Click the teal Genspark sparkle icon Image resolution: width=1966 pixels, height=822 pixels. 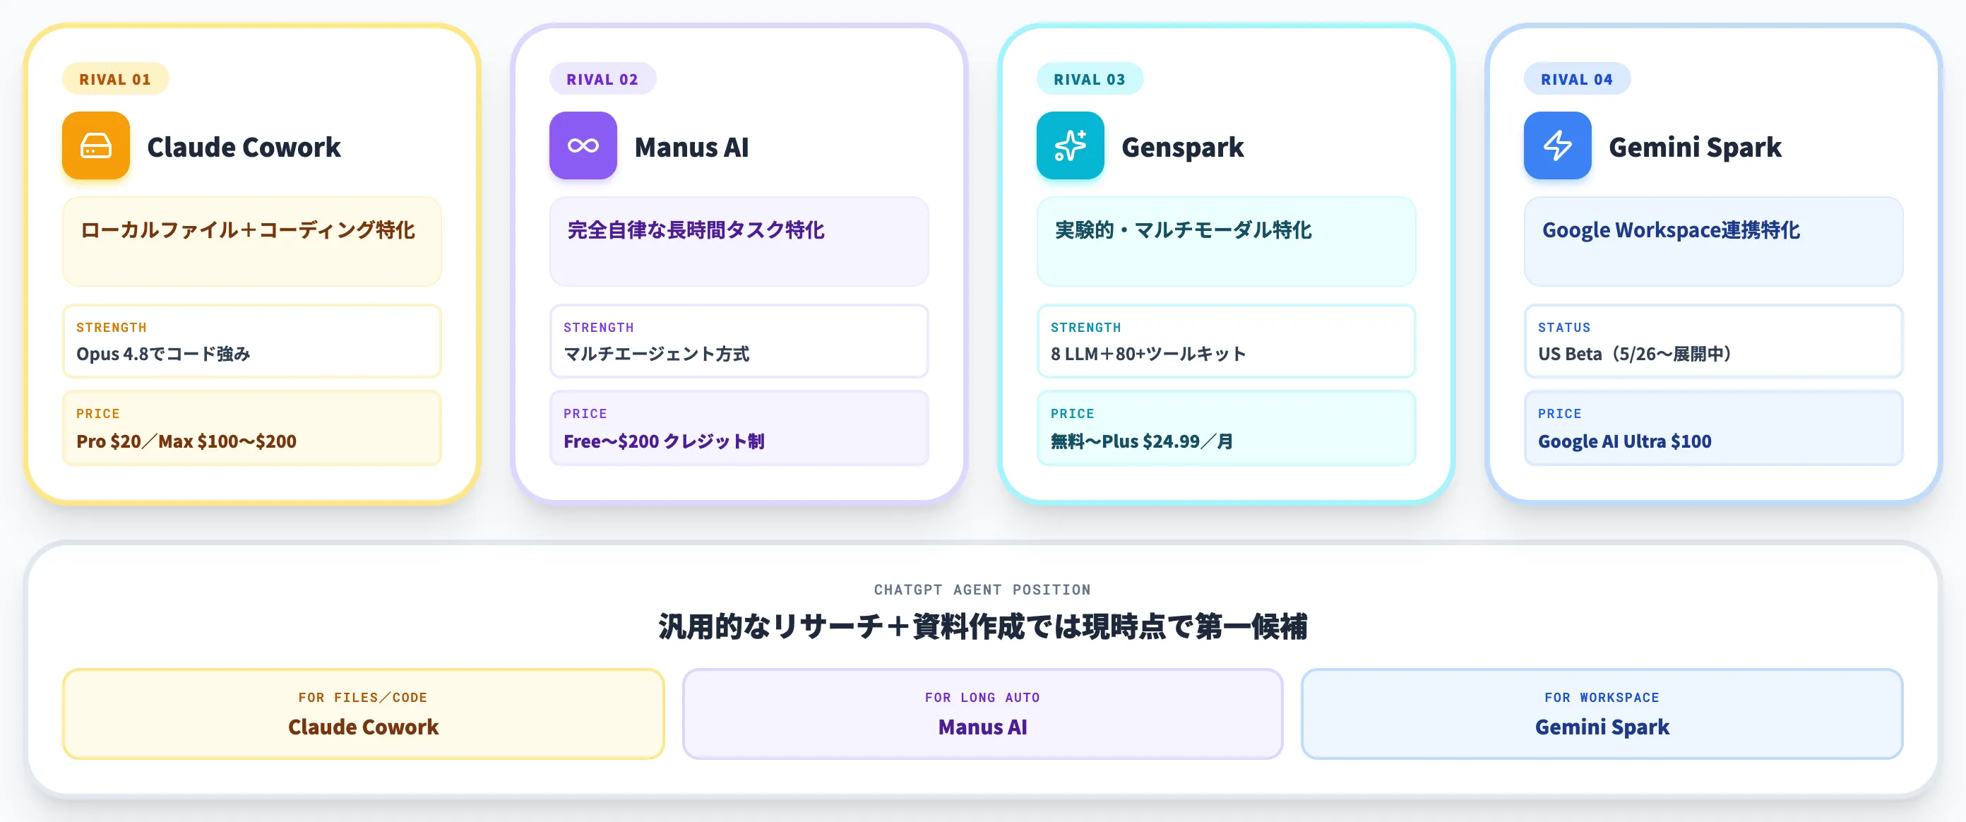[1070, 145]
